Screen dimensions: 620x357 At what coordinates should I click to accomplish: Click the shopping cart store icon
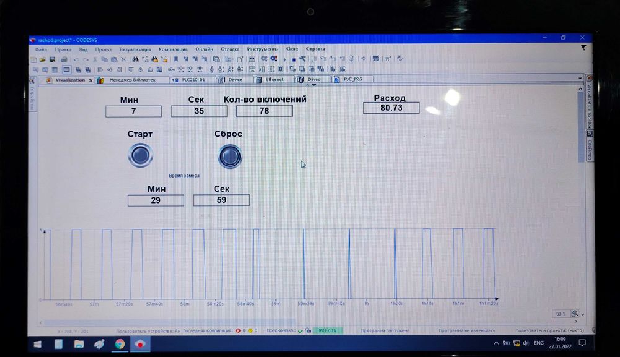pos(388,58)
